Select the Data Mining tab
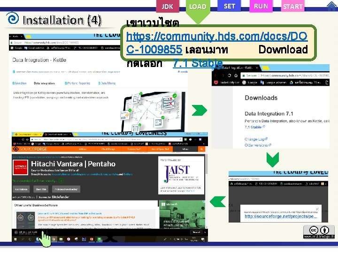Image resolution: width=338 pixels, height=253 pixels. (x=107, y=83)
